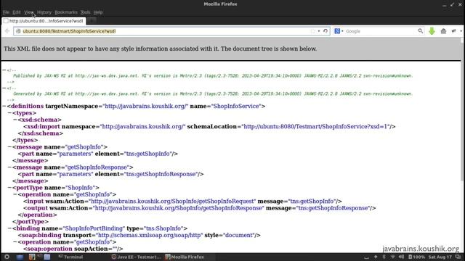Open the search engine selector dropdown

[x=342, y=31]
